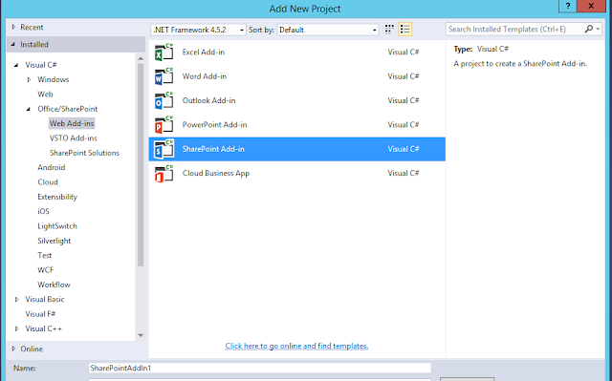Expand the Windows tree node
Viewport: 612px width, 381px height.
pyautogui.click(x=29, y=79)
